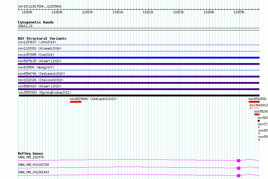Select the esv3641813 variant label
This screenshot has height=179, width=268.
point(259,105)
